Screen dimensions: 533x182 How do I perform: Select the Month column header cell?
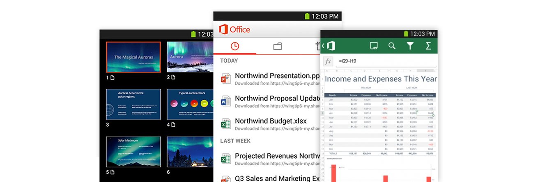pyautogui.click(x=333, y=95)
